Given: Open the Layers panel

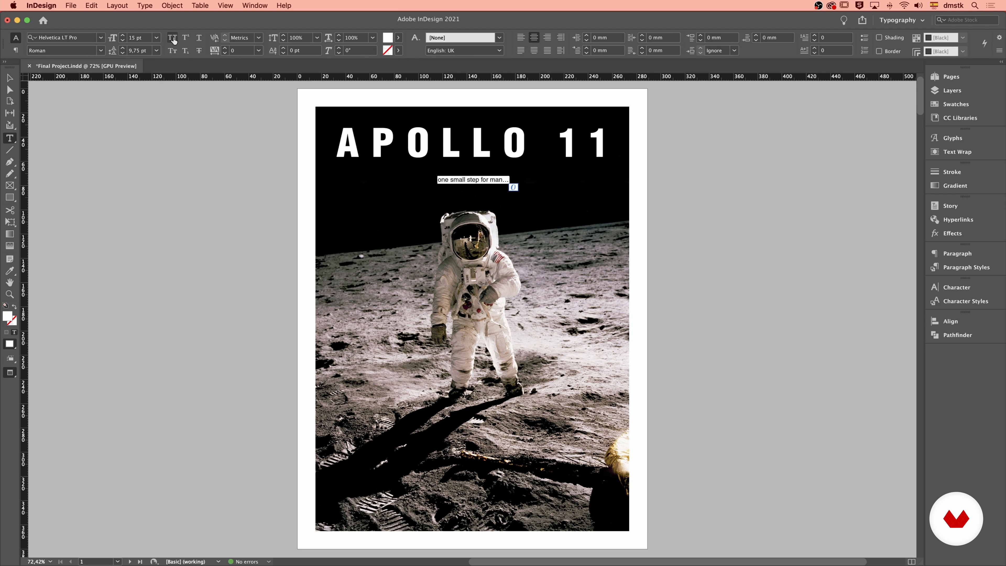Looking at the screenshot, I should tap(951, 90).
